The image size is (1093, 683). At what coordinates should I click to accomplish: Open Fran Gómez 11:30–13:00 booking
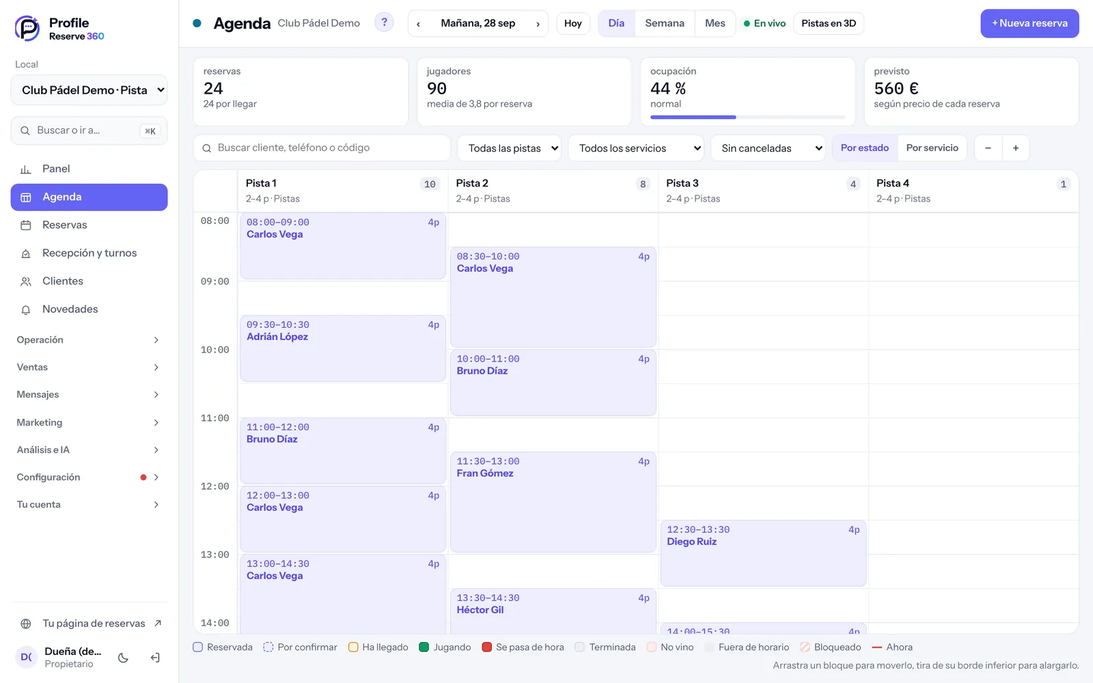(553, 502)
